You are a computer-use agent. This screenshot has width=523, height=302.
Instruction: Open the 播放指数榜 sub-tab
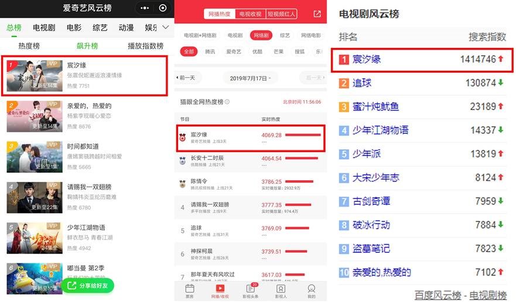pos(145,46)
